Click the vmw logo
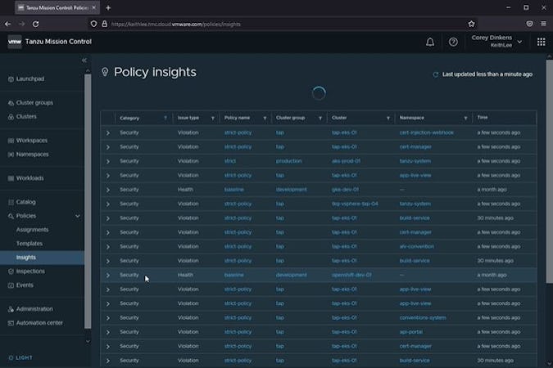553x368 pixels. [x=15, y=42]
